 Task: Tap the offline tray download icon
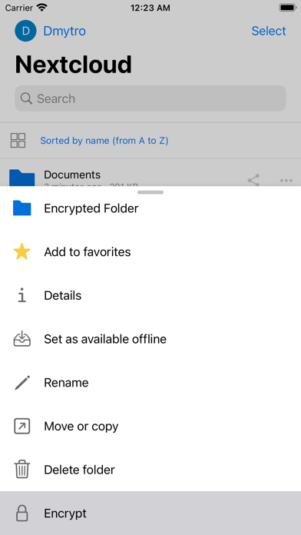pyautogui.click(x=22, y=339)
